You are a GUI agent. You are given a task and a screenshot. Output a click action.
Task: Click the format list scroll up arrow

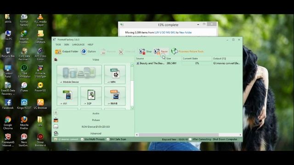pos(132,65)
